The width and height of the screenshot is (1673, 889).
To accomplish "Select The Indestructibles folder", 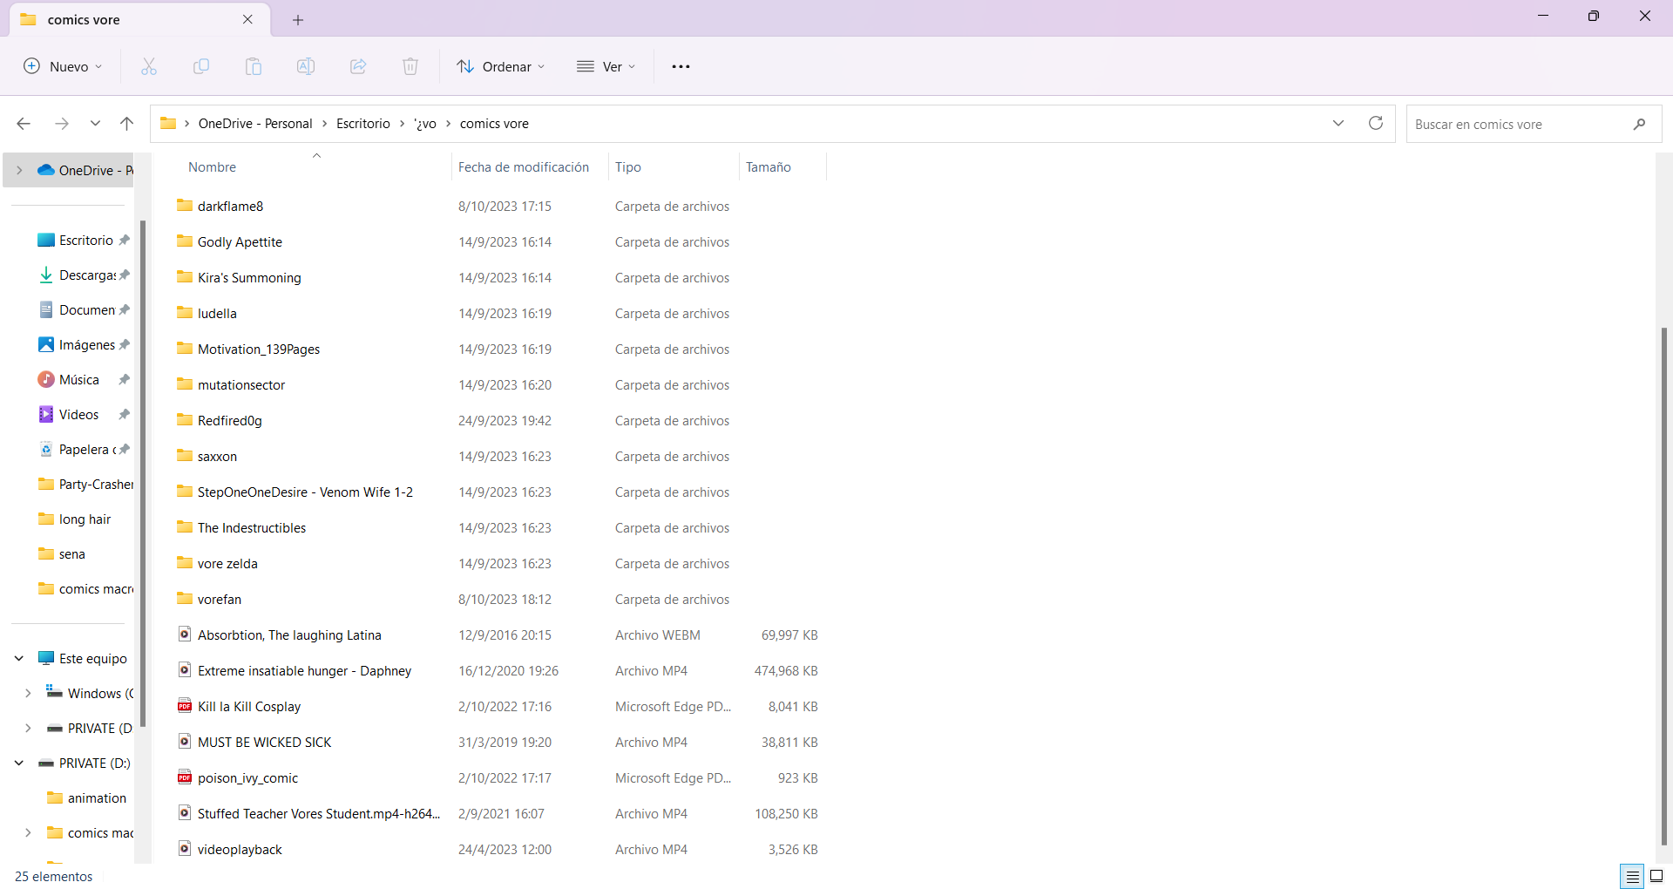I will coord(252,527).
